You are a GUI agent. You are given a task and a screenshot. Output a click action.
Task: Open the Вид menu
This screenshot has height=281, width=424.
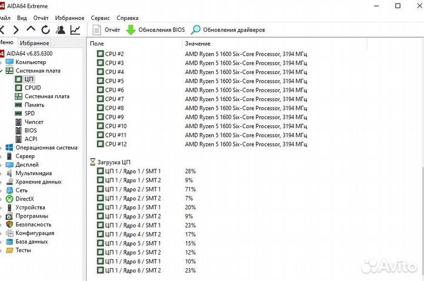pyautogui.click(x=22, y=18)
